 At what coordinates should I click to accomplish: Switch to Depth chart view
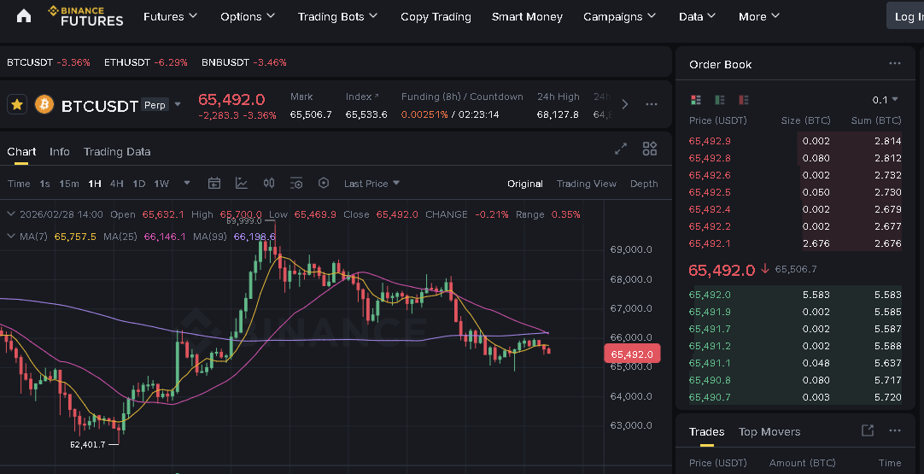pos(644,184)
